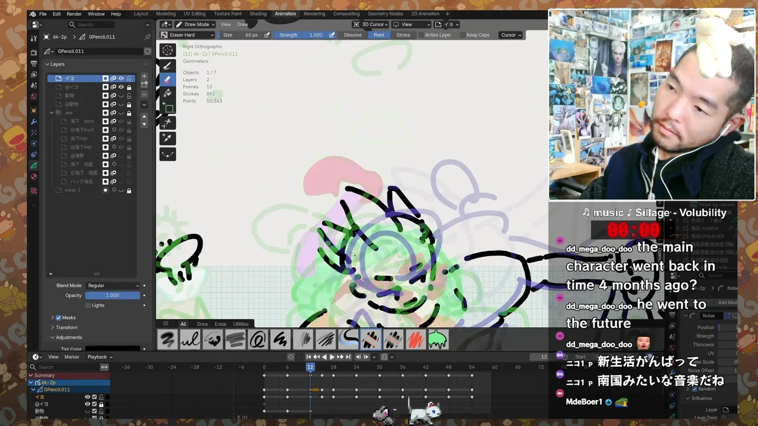Open the Modifiers properties tab
The width and height of the screenshot is (758, 426).
click(34, 121)
